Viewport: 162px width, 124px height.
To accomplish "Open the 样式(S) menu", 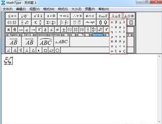I will tap(63, 9).
